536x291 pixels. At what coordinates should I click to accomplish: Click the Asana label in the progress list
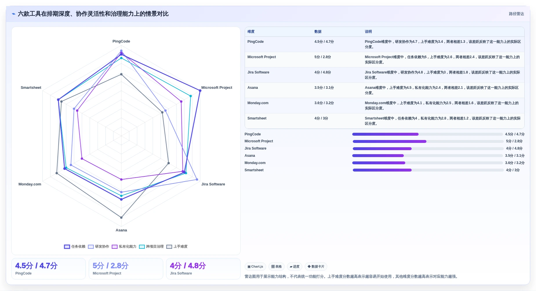click(250, 156)
